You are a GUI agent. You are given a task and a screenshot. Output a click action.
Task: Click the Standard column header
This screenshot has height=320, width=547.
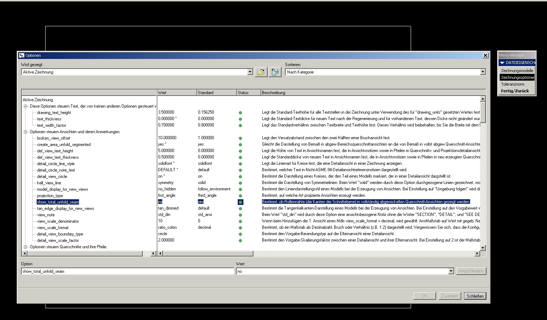pos(217,93)
